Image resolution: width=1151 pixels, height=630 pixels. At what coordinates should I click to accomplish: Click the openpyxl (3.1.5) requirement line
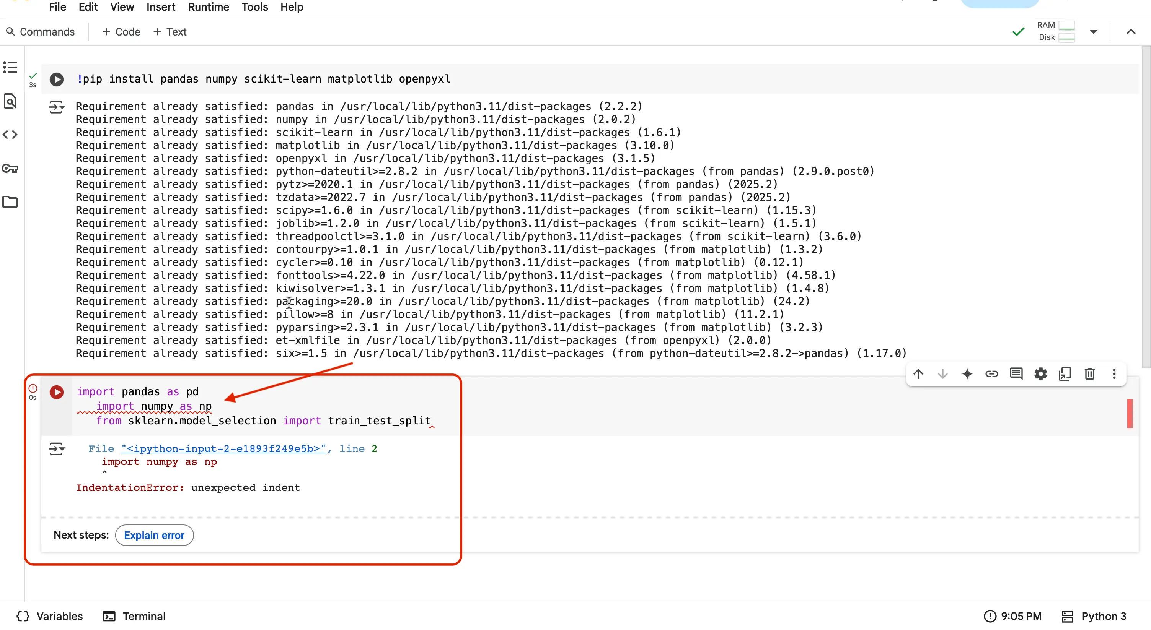[365, 159]
